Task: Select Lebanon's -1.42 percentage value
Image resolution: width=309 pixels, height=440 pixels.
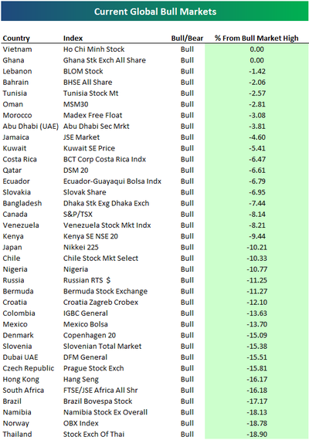Action: [x=257, y=71]
